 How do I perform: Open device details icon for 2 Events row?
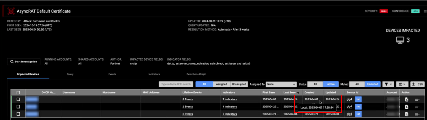coord(406,107)
